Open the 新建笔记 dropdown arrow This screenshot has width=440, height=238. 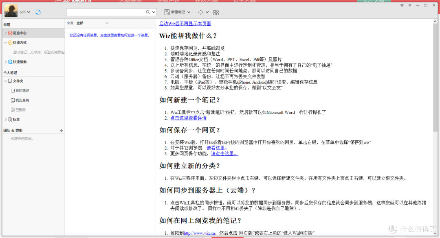point(189,12)
